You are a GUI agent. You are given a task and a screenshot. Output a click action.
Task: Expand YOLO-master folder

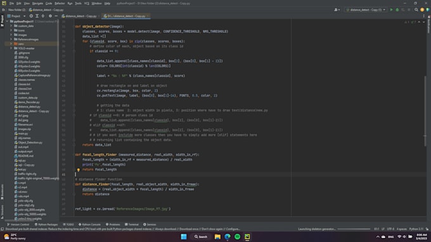coord(11,48)
